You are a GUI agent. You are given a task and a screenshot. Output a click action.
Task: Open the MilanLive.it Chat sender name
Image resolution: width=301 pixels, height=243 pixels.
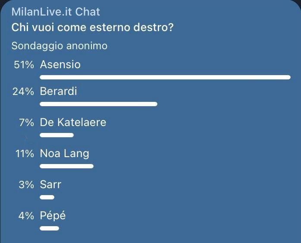56,12
